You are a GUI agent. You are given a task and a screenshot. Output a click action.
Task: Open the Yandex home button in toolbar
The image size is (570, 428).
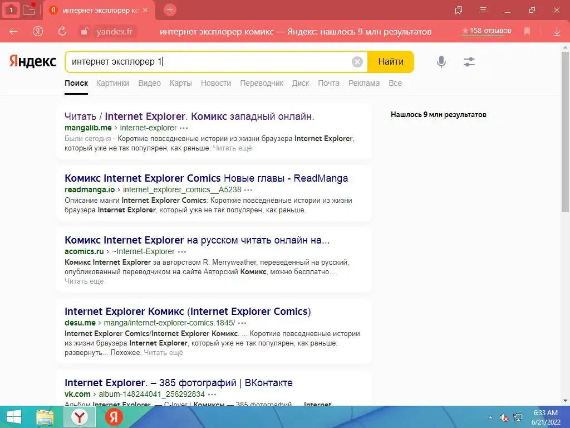click(37, 32)
